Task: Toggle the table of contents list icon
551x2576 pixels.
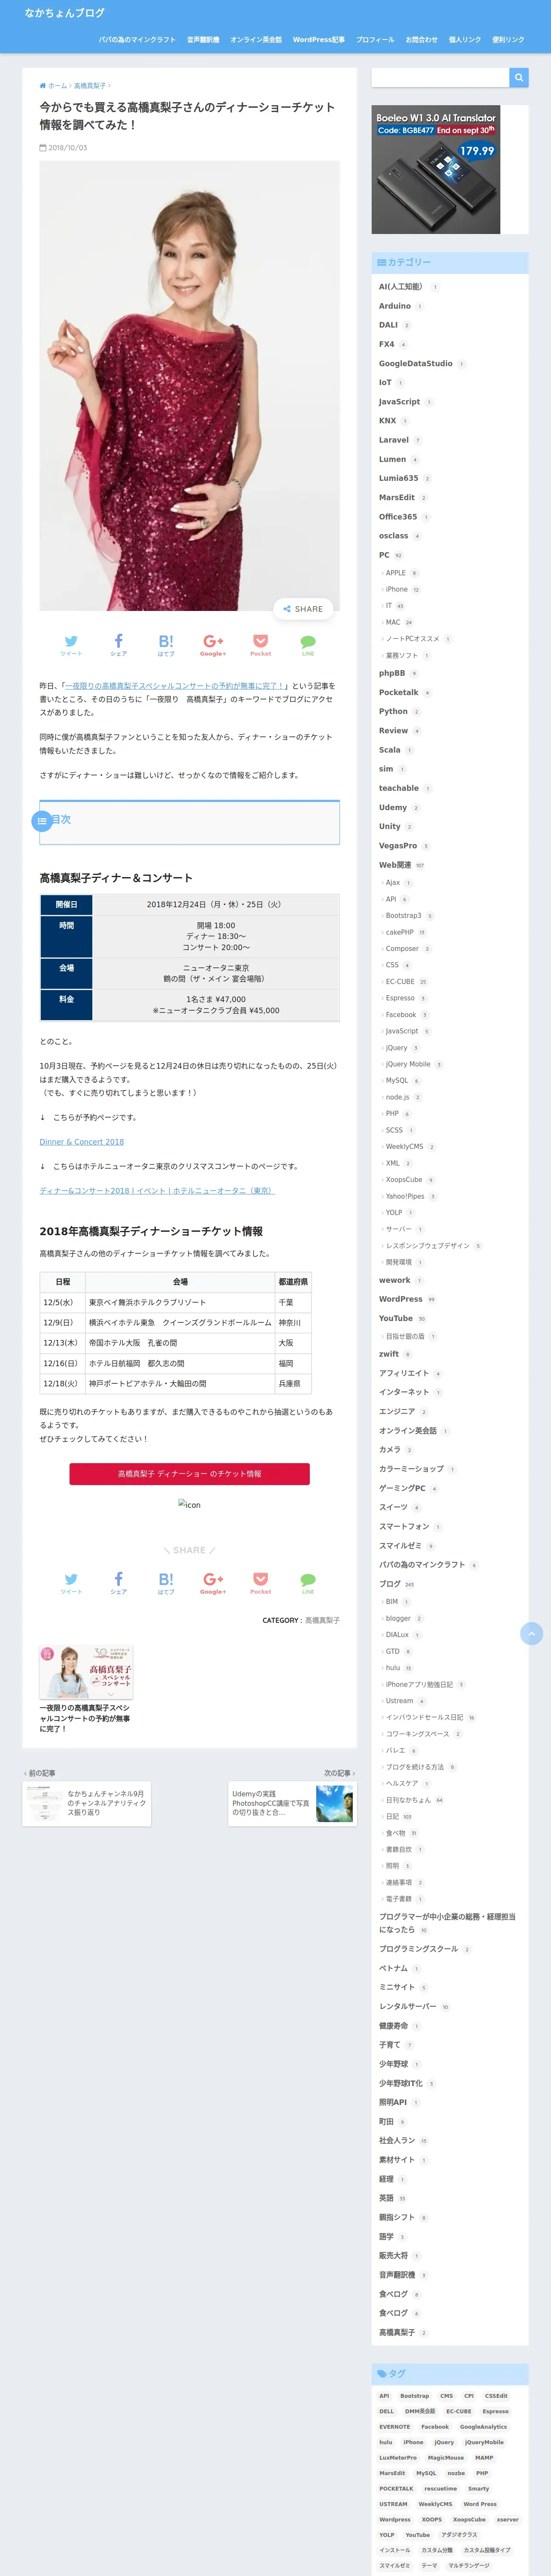Action: (42, 821)
